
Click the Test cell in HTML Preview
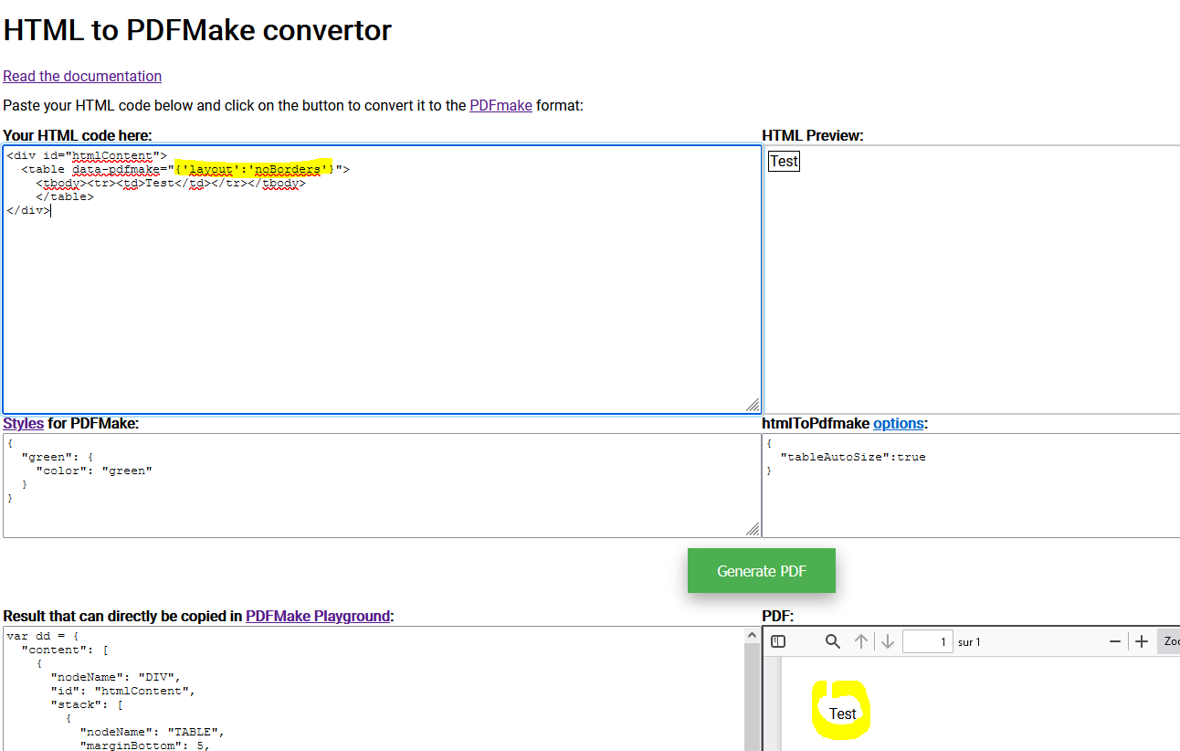784,161
